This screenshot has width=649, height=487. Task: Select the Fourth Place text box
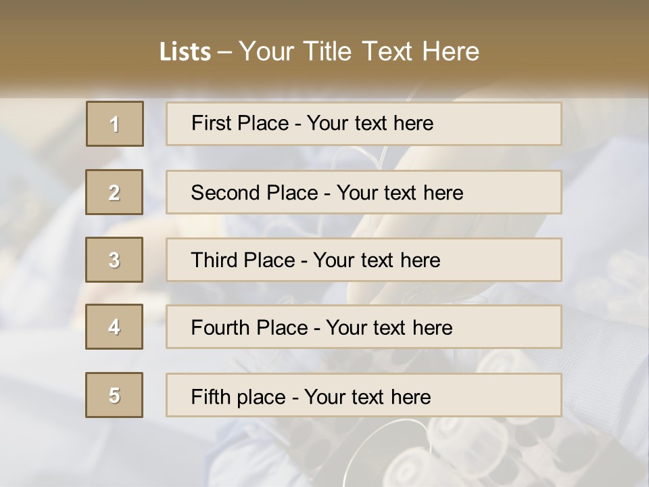coord(364,327)
